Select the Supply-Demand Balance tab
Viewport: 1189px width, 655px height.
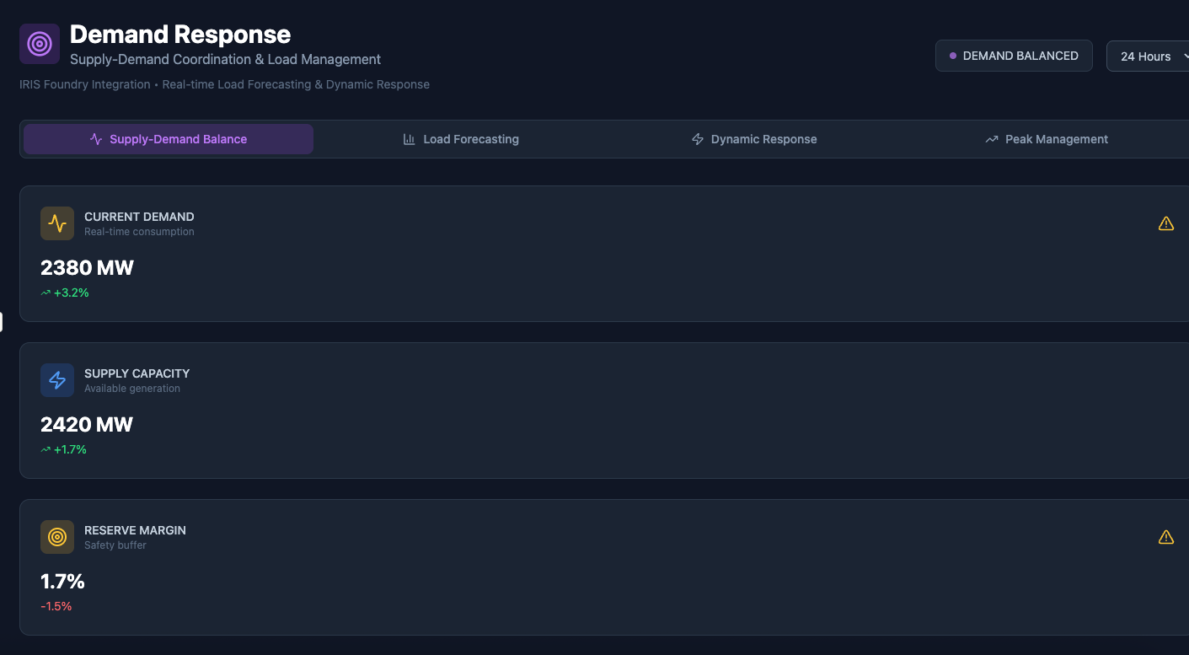169,139
